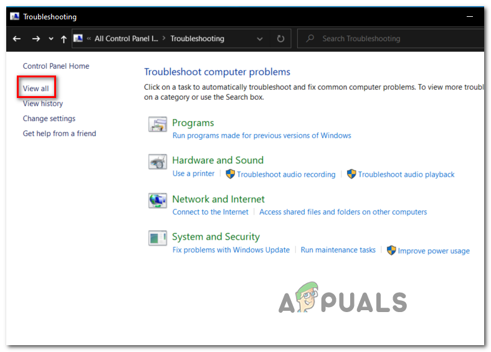Click the double chevron before All Control Panel
The image size is (491, 352).
click(x=89, y=38)
